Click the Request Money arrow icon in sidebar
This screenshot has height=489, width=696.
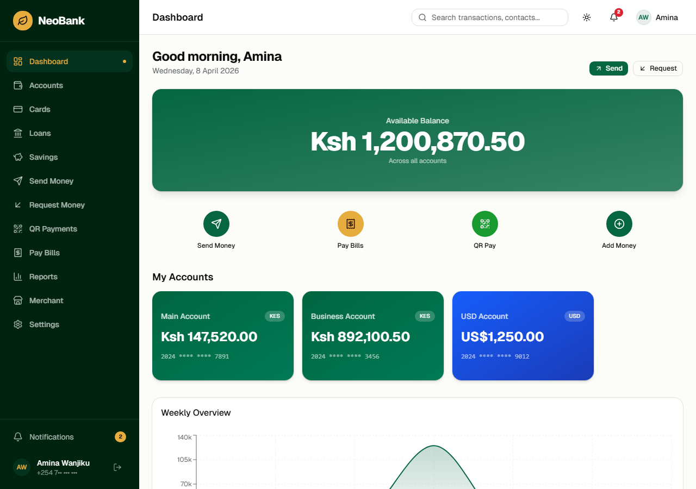[x=18, y=205]
